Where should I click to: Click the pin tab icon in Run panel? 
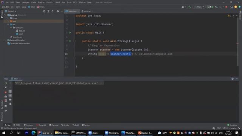point(6,111)
